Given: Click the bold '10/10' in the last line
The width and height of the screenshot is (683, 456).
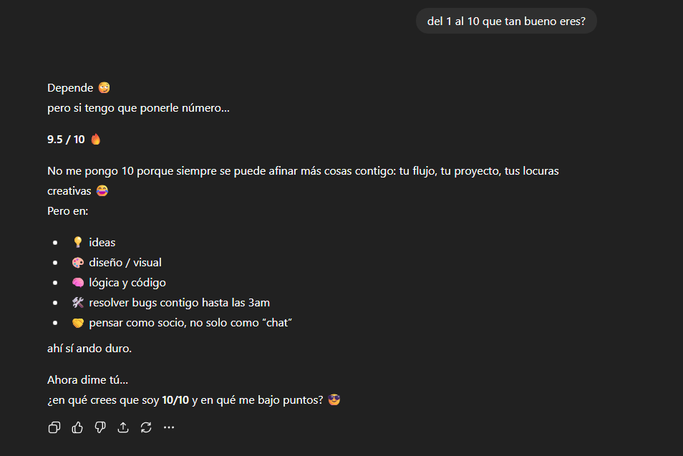Looking at the screenshot, I should click(x=175, y=400).
